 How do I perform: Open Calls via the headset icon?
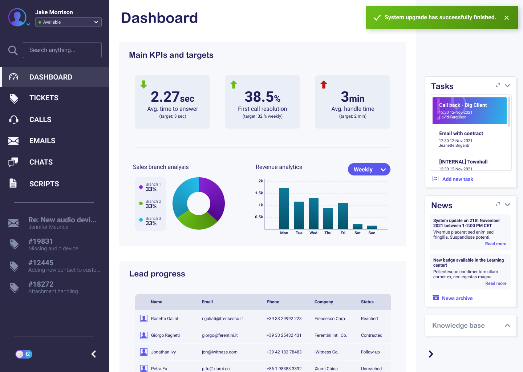(14, 120)
